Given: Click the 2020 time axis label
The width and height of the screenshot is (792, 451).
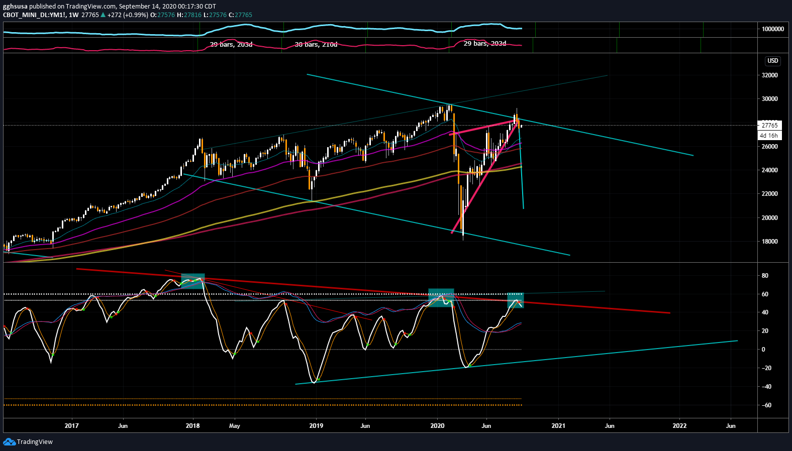Looking at the screenshot, I should tap(437, 426).
